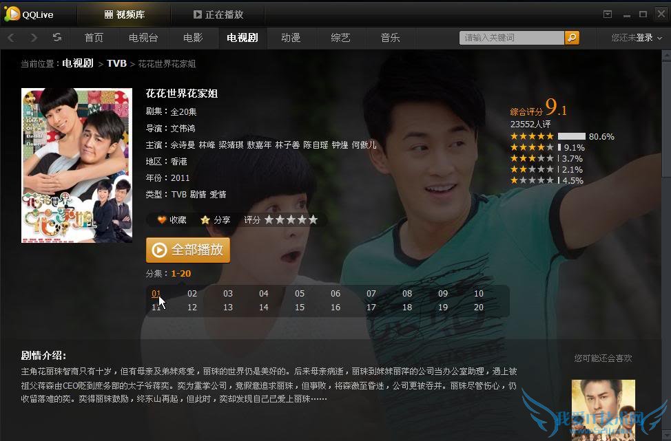Viewport: 671px width, 441px height.
Task: Play episode 08
Action: pyautogui.click(x=407, y=294)
